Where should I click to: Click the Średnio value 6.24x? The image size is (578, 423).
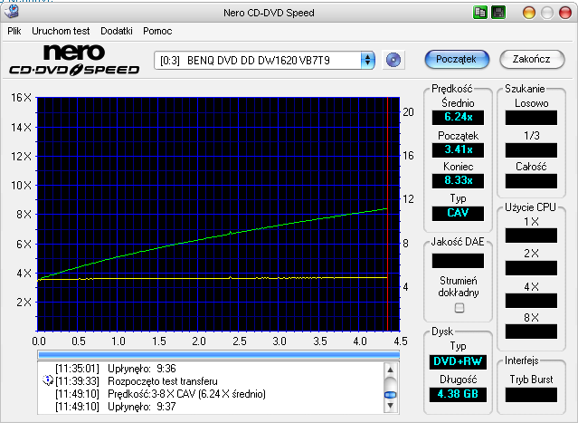click(x=458, y=118)
